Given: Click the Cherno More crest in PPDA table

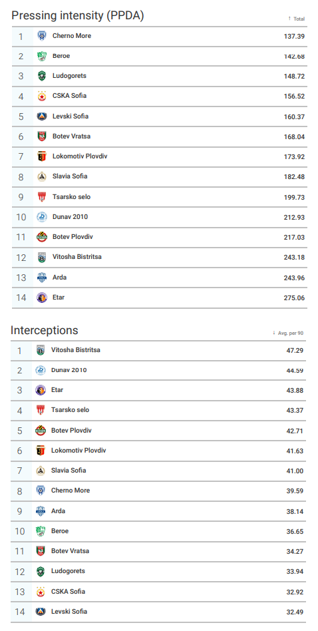Looking at the screenshot, I should coord(42,36).
